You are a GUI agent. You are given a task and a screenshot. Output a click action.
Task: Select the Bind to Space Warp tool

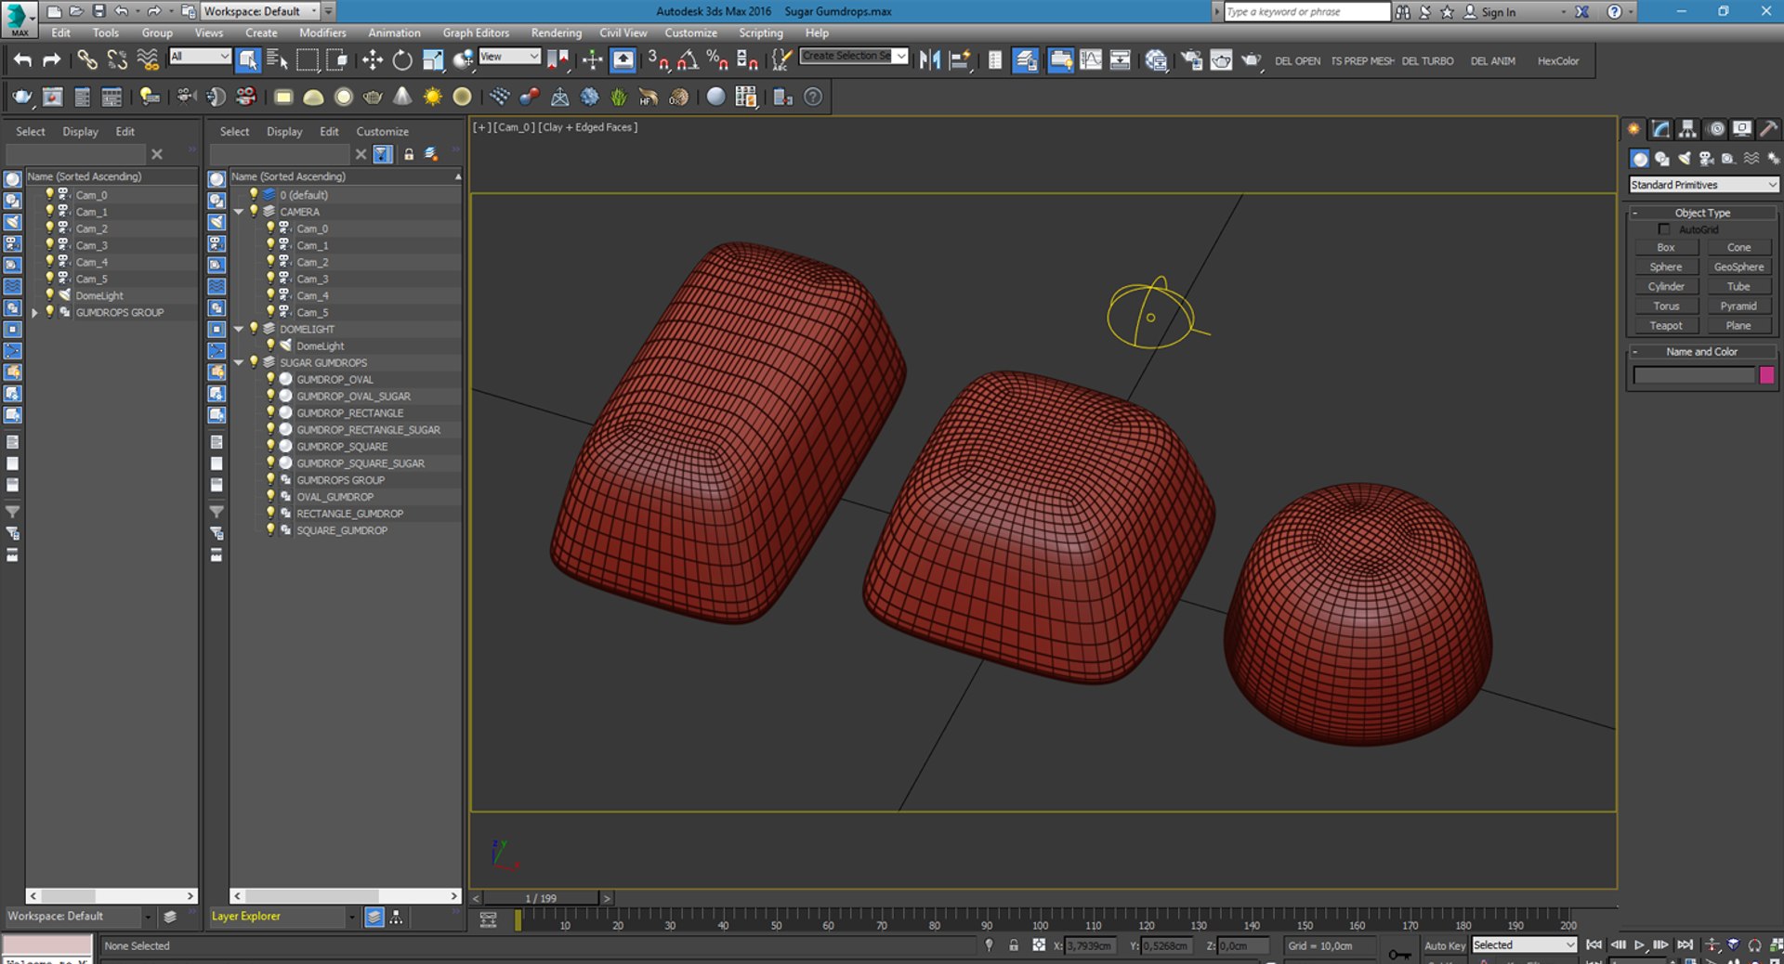(148, 60)
